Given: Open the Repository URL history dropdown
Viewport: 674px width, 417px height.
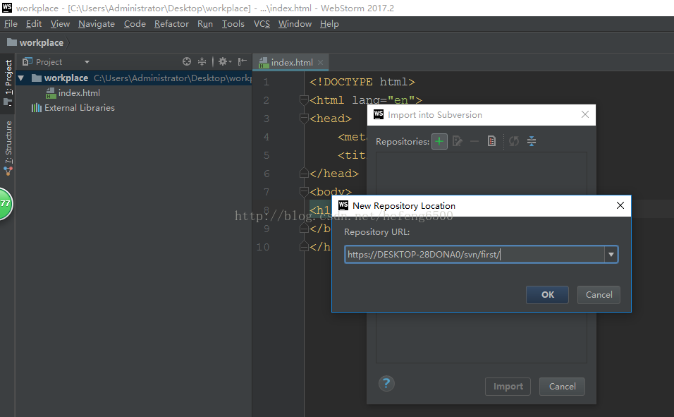Looking at the screenshot, I should tap(611, 254).
